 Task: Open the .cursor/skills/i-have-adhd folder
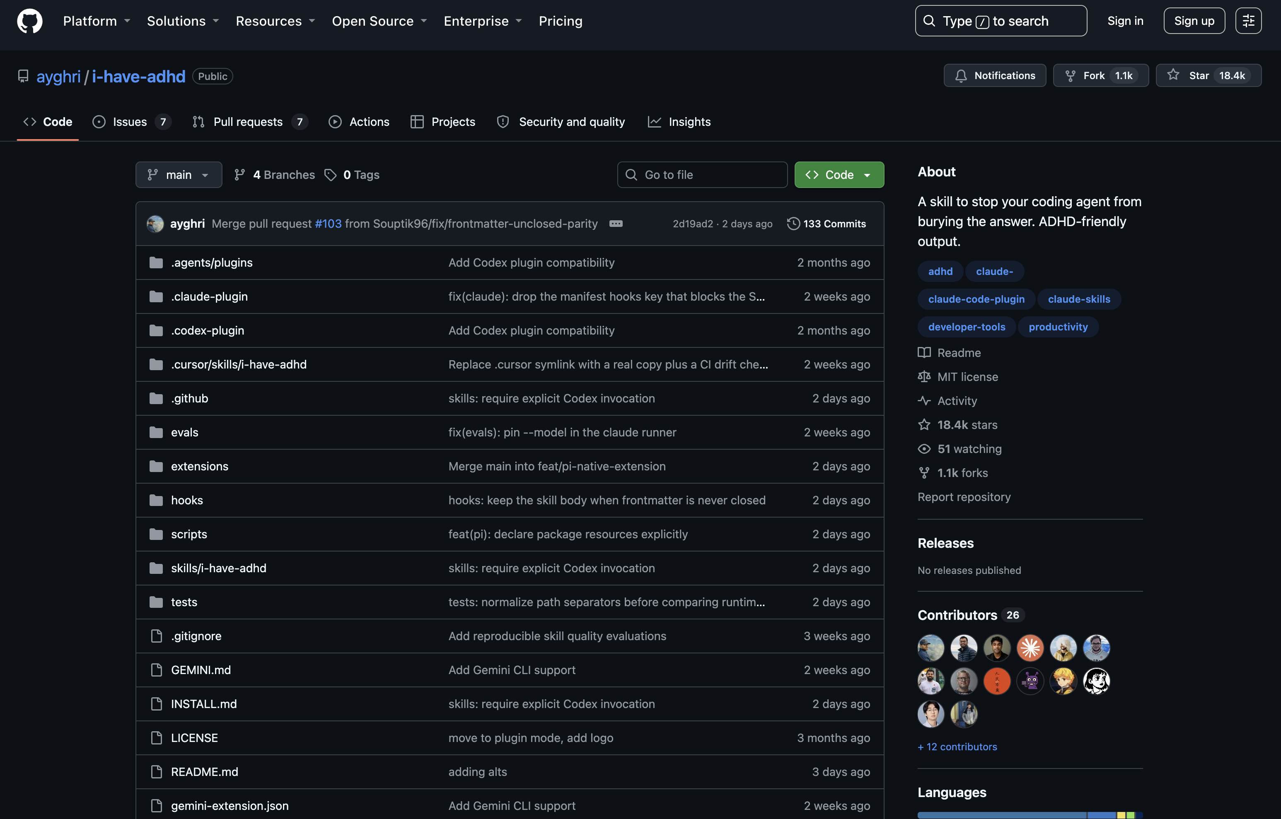tap(239, 364)
